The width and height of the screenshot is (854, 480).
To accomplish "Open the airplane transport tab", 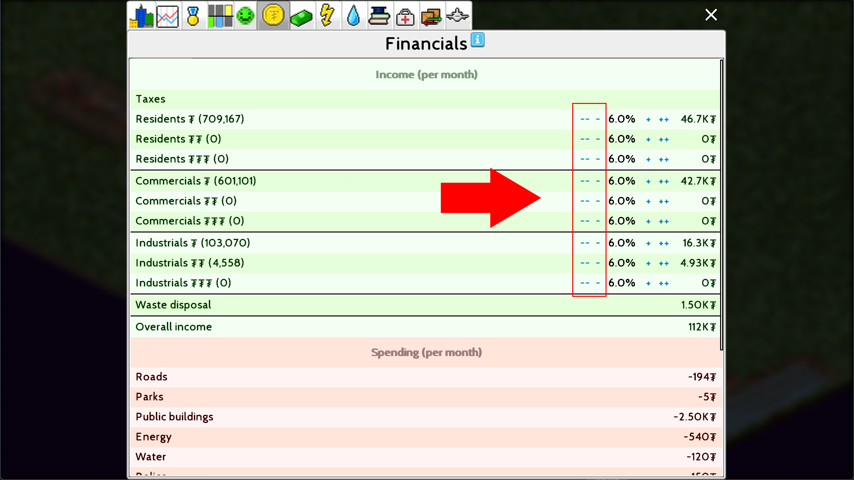I will pyautogui.click(x=457, y=16).
